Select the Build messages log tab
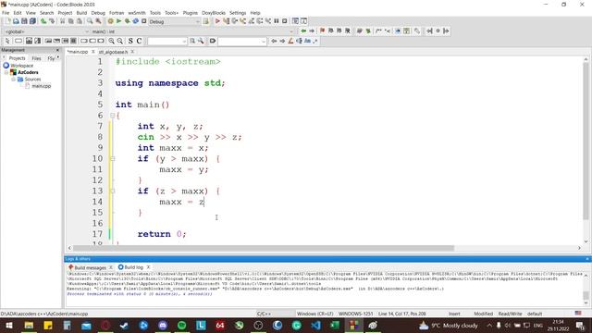This screenshot has width=592, height=333. [x=91, y=267]
